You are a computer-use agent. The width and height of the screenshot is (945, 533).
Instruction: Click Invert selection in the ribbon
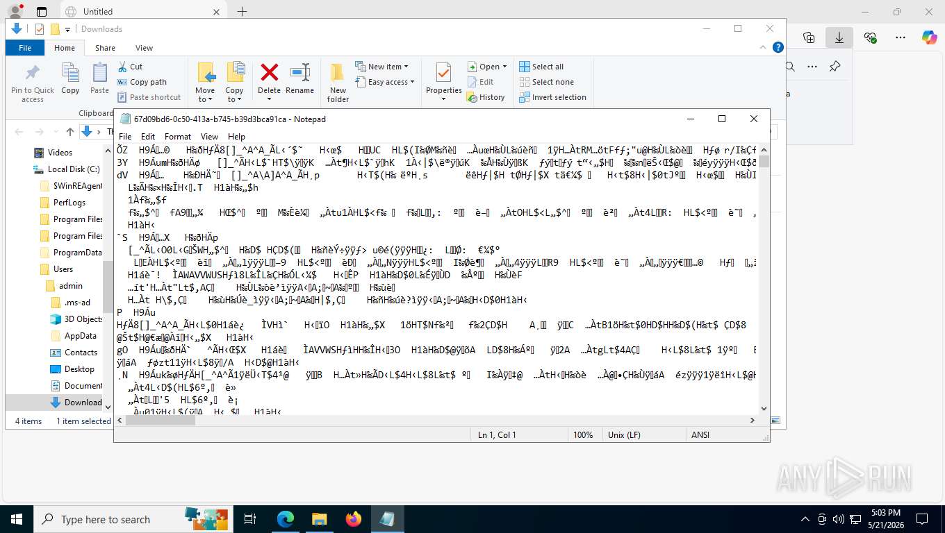[x=552, y=97]
